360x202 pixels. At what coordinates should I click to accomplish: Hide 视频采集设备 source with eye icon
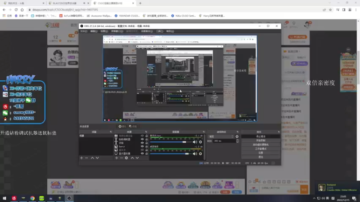142,136
